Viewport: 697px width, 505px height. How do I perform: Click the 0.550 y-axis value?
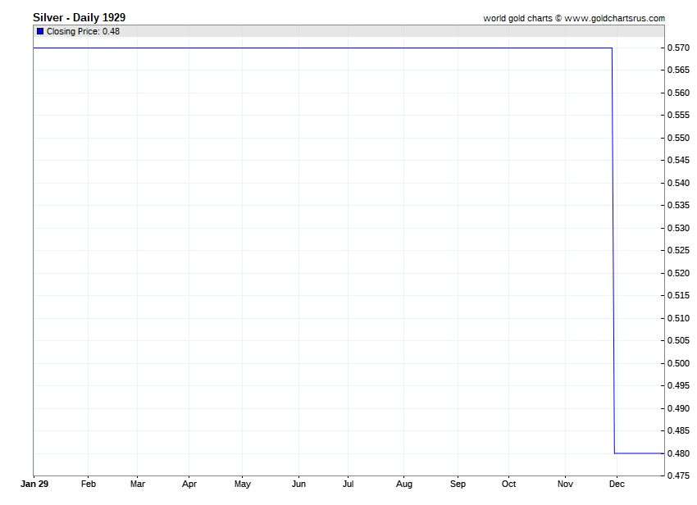click(x=678, y=138)
